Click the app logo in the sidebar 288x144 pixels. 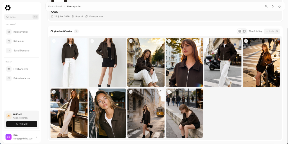[x=8, y=8]
